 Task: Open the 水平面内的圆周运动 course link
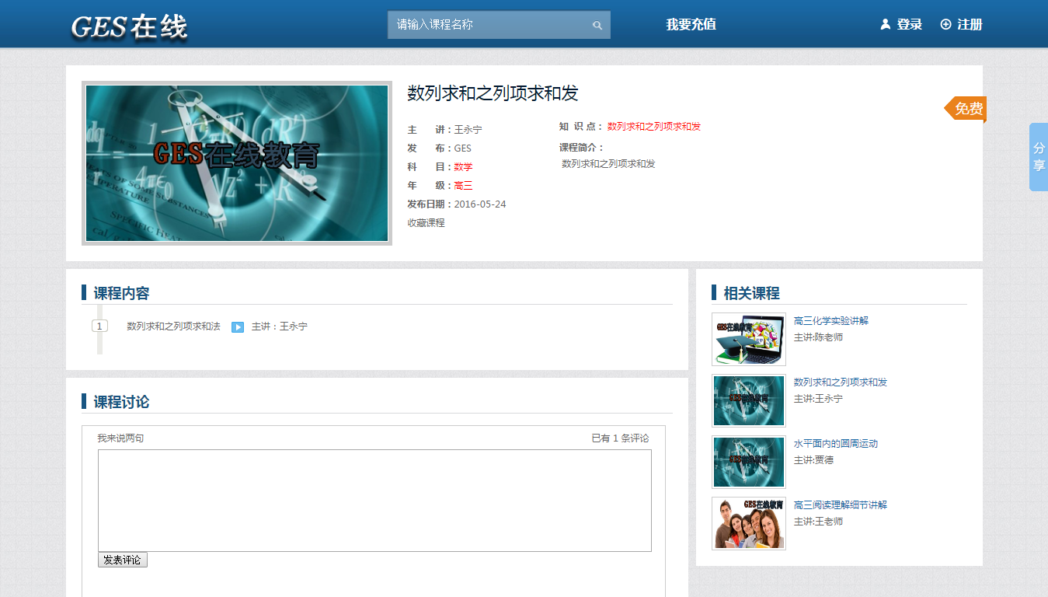coord(835,444)
